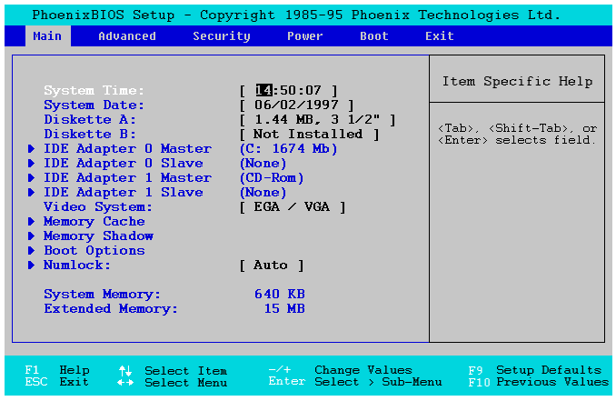Screen dimensions: 616x411
Task: Click F9 Setup Defaults in the footer
Action: pyautogui.click(x=535, y=370)
